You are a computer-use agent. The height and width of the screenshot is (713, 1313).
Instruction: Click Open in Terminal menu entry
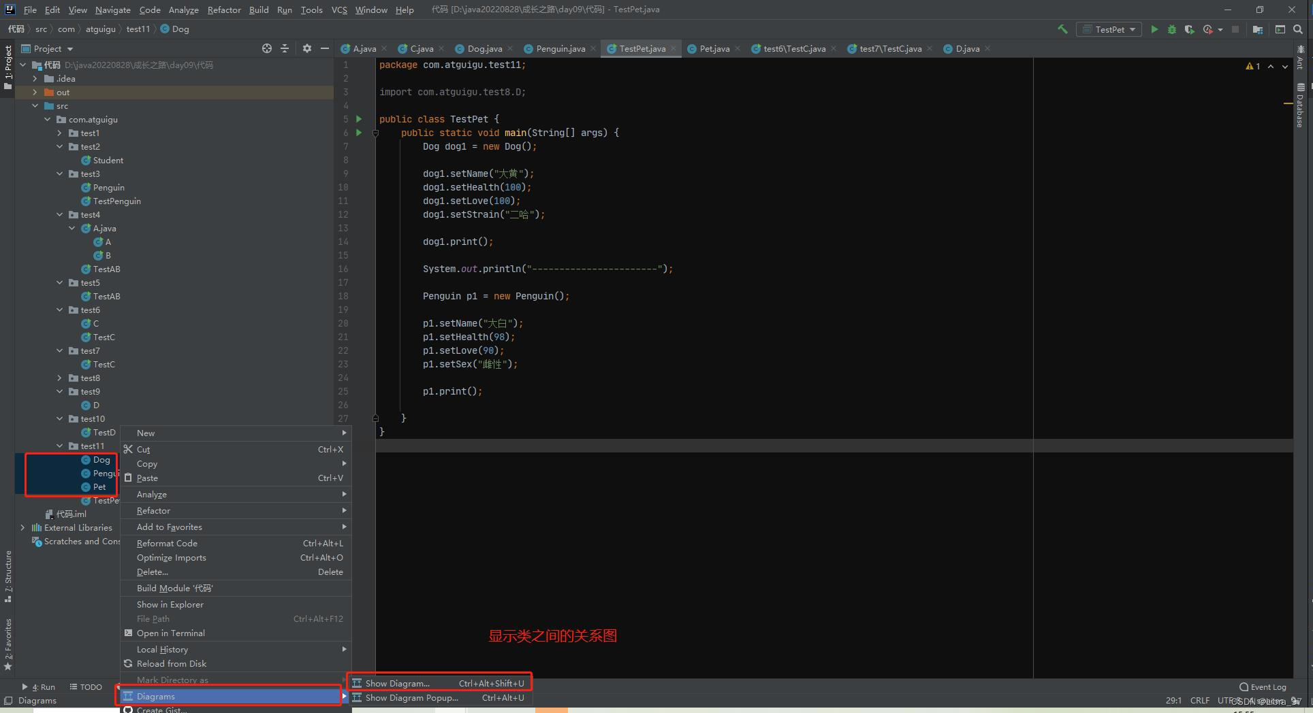click(236, 633)
